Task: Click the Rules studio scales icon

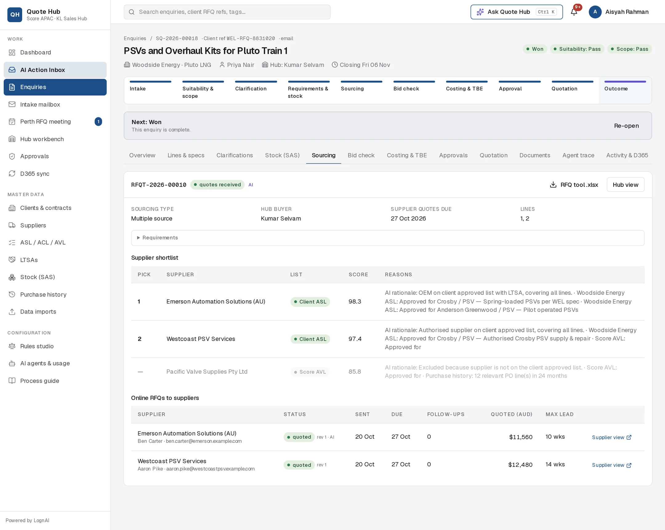Action: point(12,346)
